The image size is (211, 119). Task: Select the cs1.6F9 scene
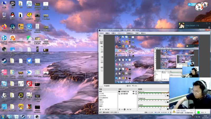click(x=108, y=94)
